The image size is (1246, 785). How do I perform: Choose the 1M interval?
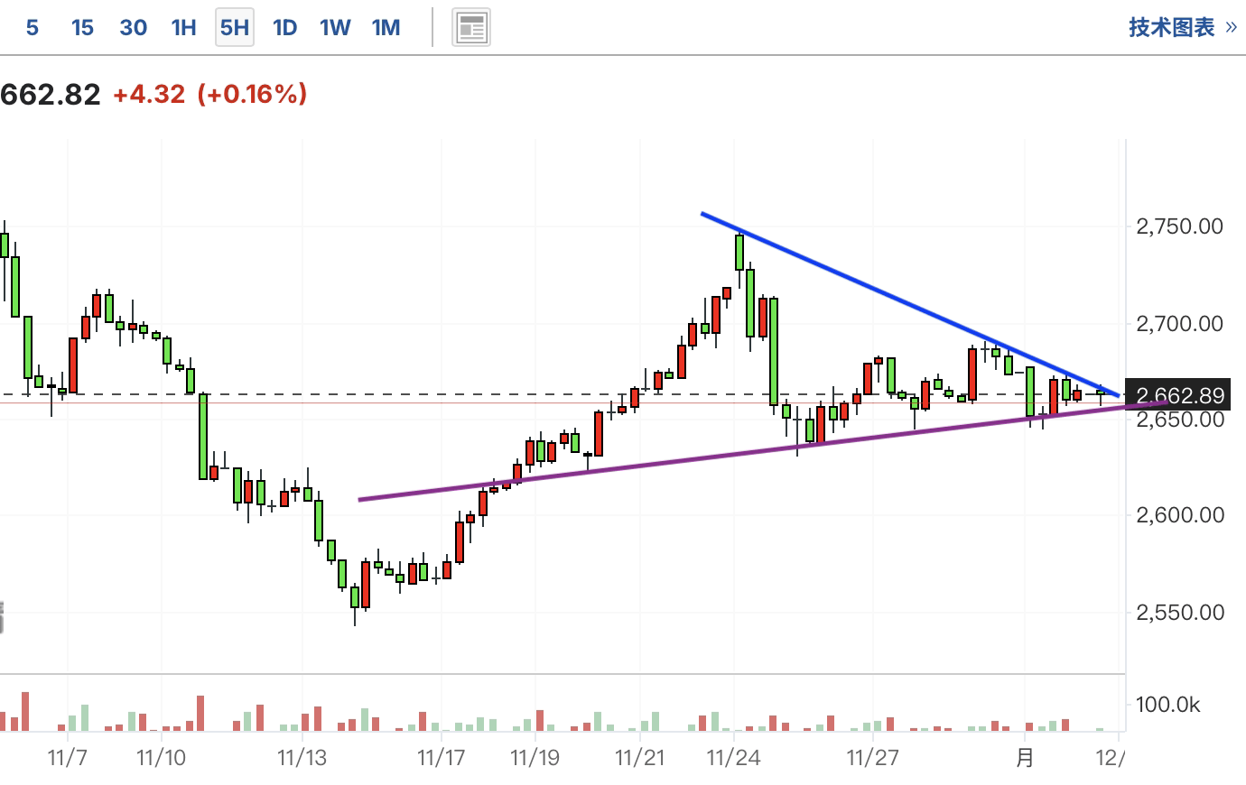click(x=386, y=27)
